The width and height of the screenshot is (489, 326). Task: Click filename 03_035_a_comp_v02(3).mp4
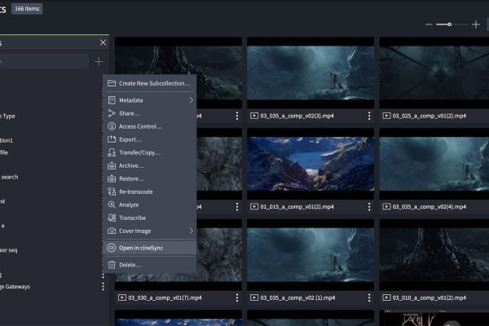297,116
